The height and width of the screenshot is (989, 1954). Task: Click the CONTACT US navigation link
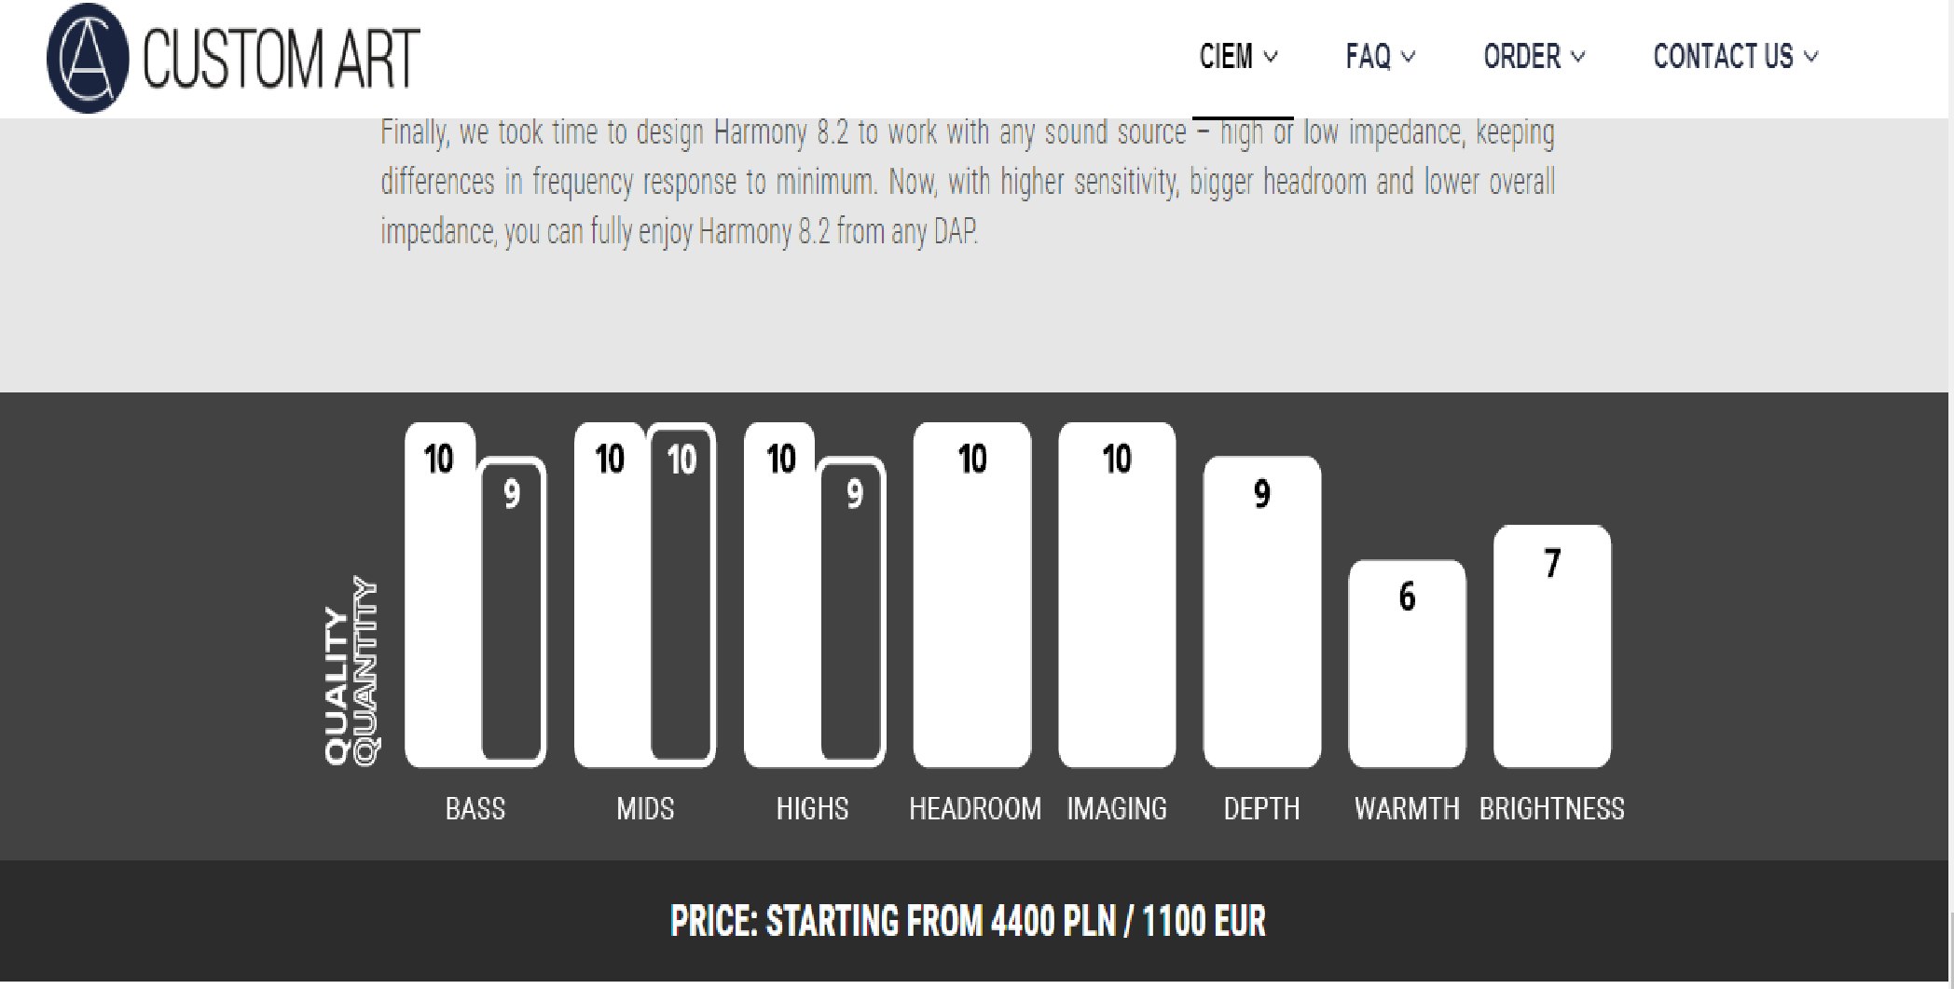1723,57
